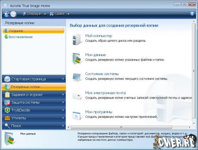The width and height of the screenshot is (198, 150).
Task: Click the greyed forward navigation arrow
Action: click(x=13, y=14)
